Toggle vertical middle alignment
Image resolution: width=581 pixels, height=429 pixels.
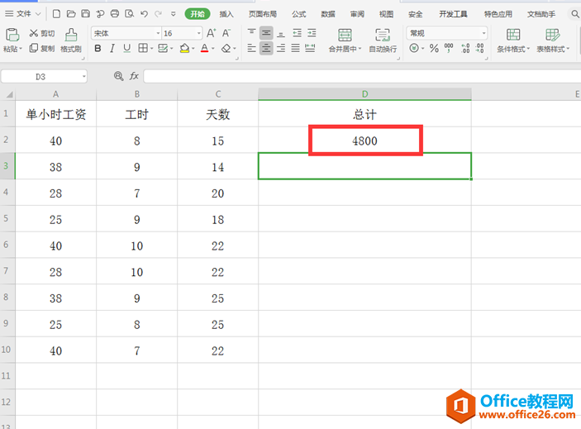(266, 33)
